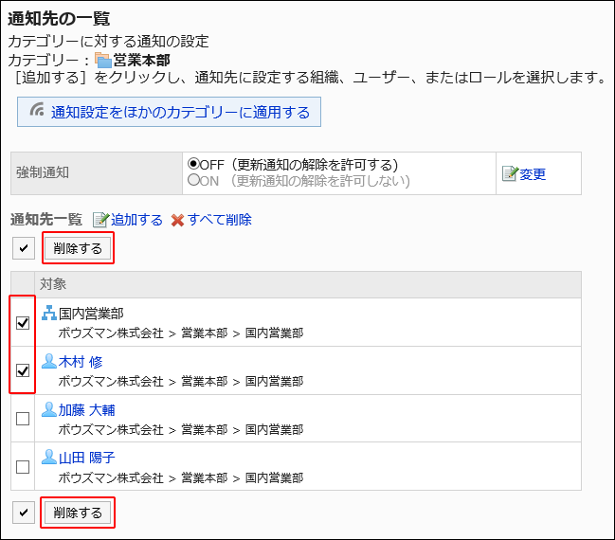This screenshot has height=540, width=615.
Task: Click 通知設定をほかのカテゴリーに適用する button
Action: 169,112
